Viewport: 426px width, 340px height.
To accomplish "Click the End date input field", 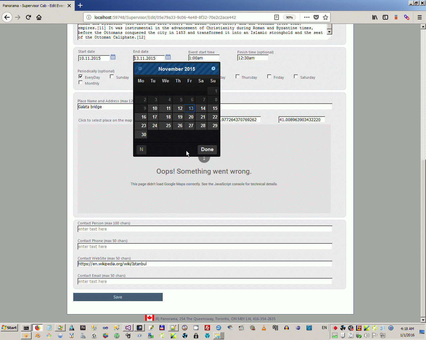I will coord(149,58).
